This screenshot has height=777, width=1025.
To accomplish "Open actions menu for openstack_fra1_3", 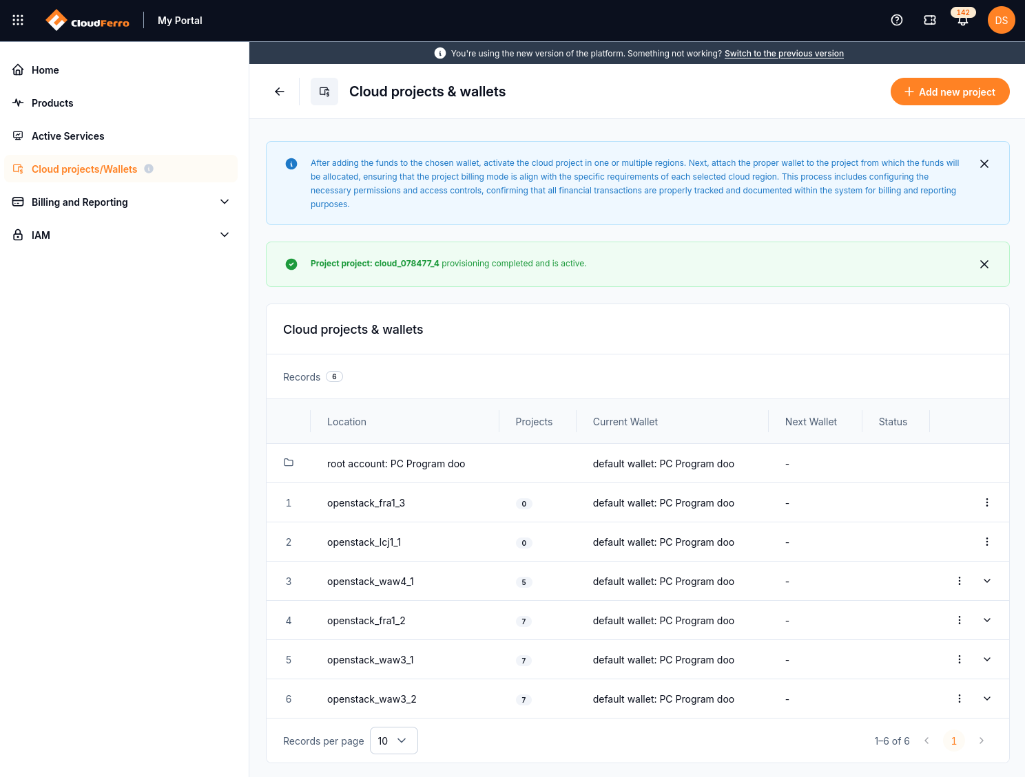I will 987,502.
